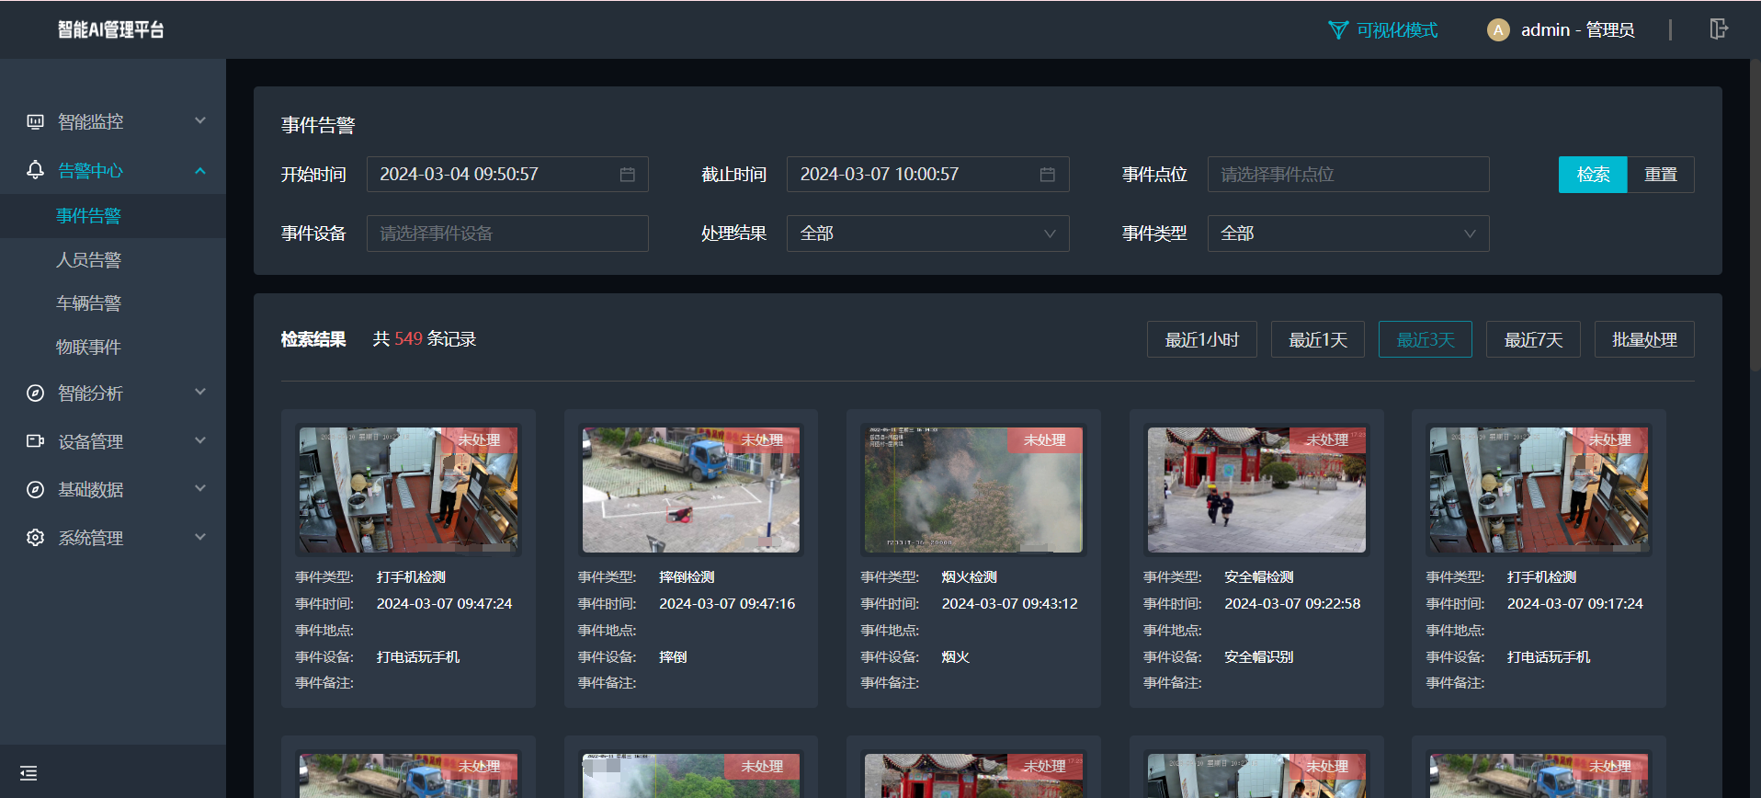1761x798 pixels.
Task: Click the 截止时间 date field
Action: 927,175
